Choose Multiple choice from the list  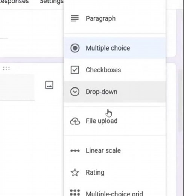(x=115, y=48)
